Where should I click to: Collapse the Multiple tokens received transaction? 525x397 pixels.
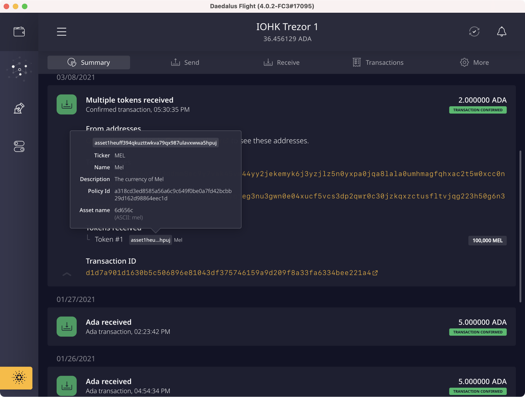[x=67, y=274]
